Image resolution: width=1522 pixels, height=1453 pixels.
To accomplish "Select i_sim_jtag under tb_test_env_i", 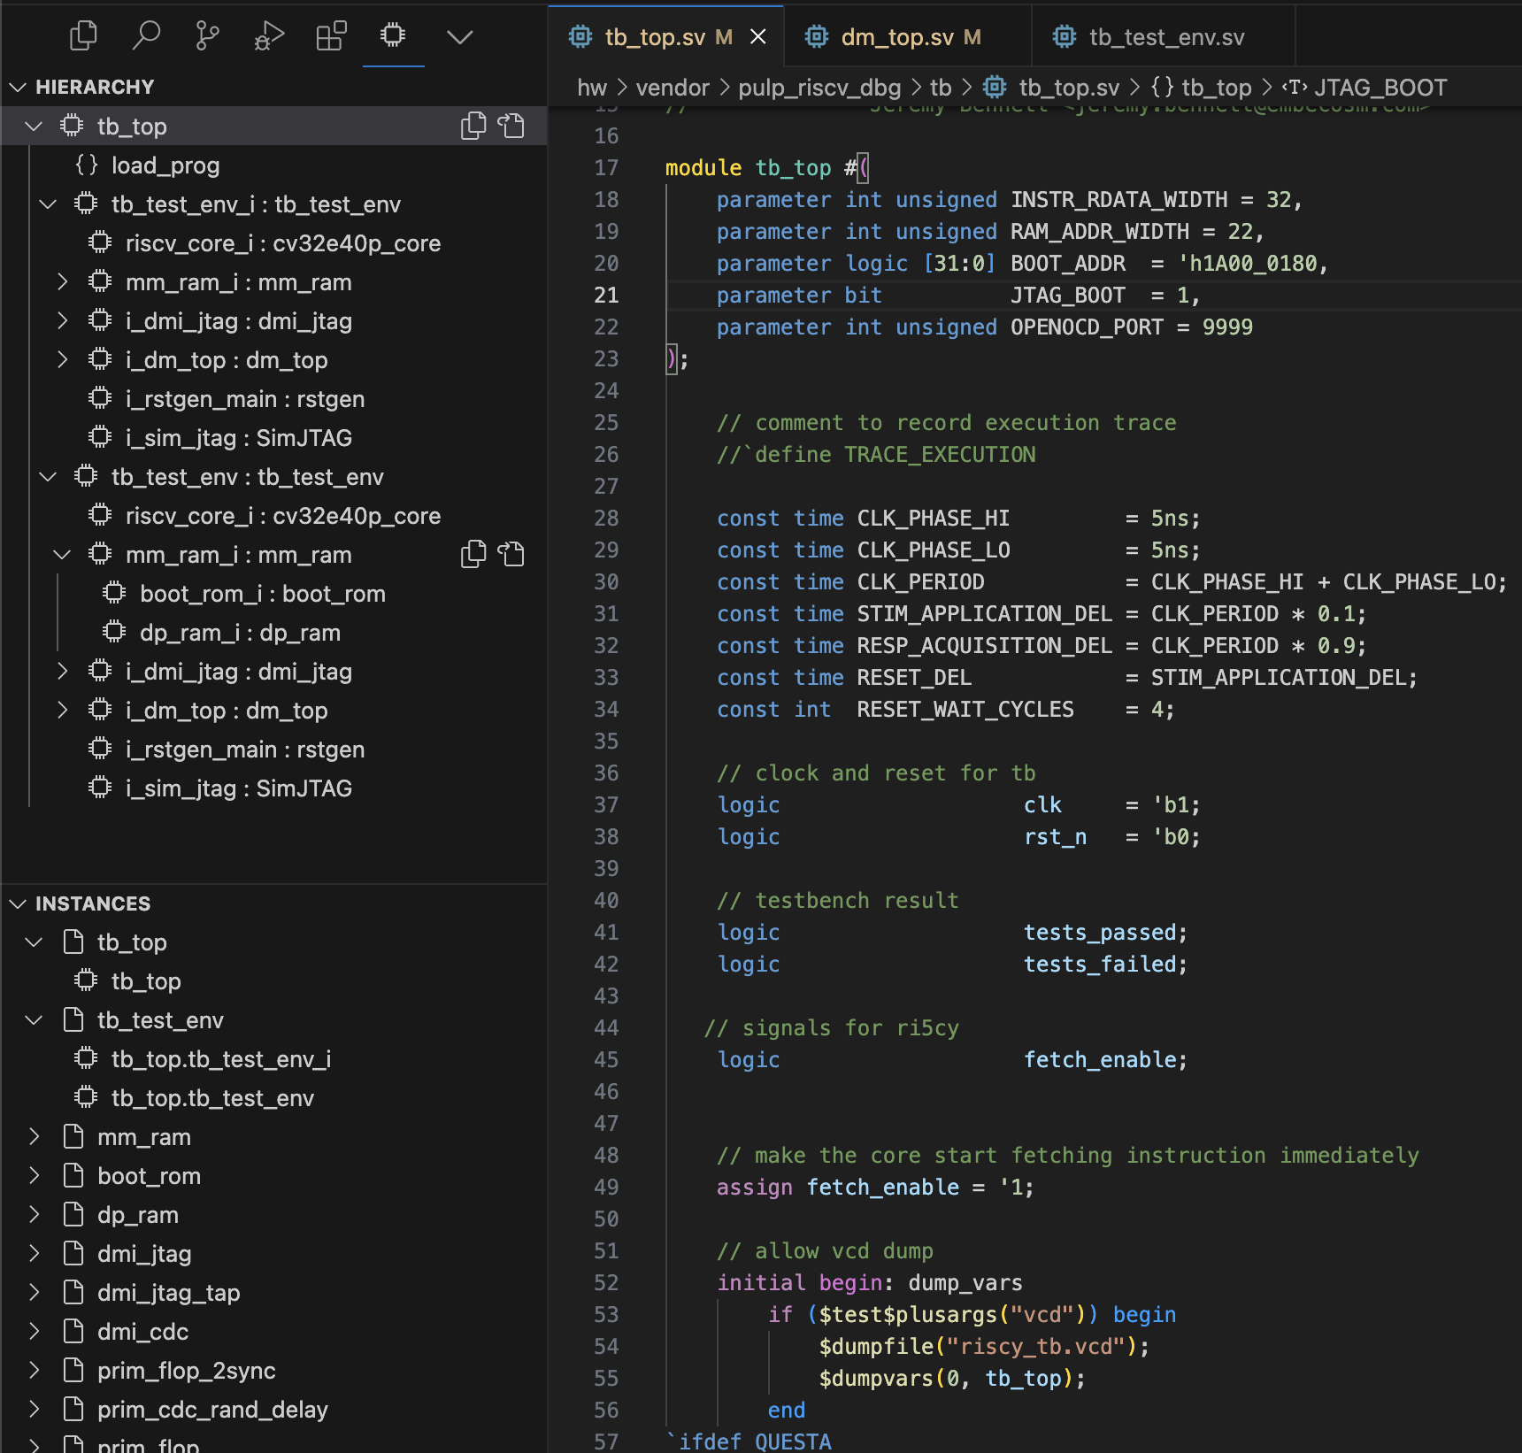I will click(x=239, y=437).
